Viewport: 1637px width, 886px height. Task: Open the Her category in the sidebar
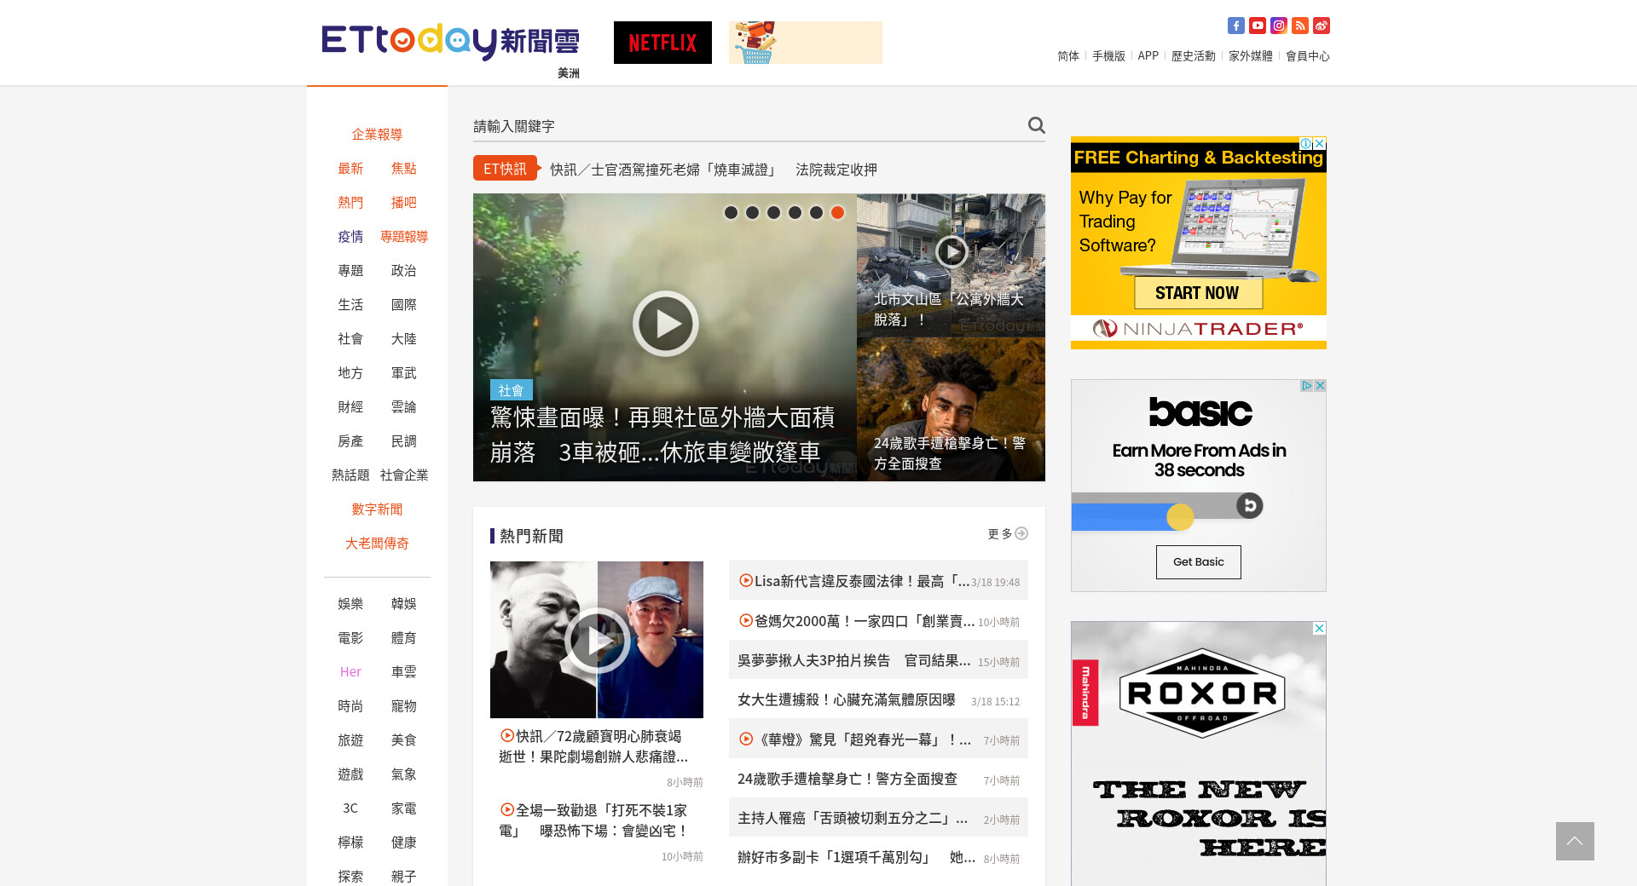(x=350, y=672)
